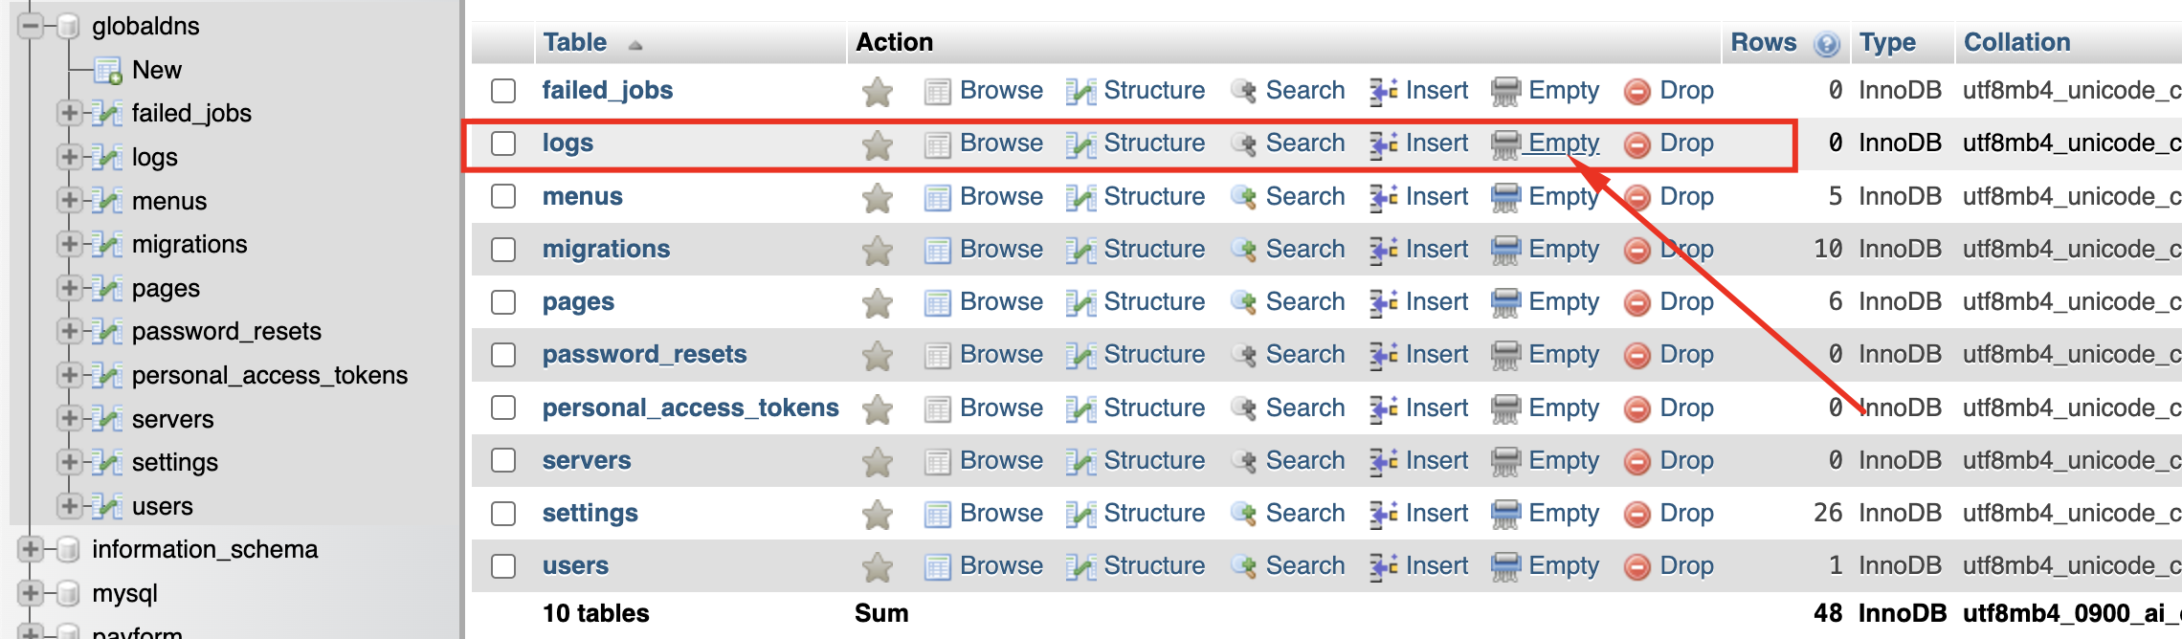Image resolution: width=2182 pixels, height=639 pixels.
Task: Expand the migrations table in sidebar
Action: click(69, 244)
